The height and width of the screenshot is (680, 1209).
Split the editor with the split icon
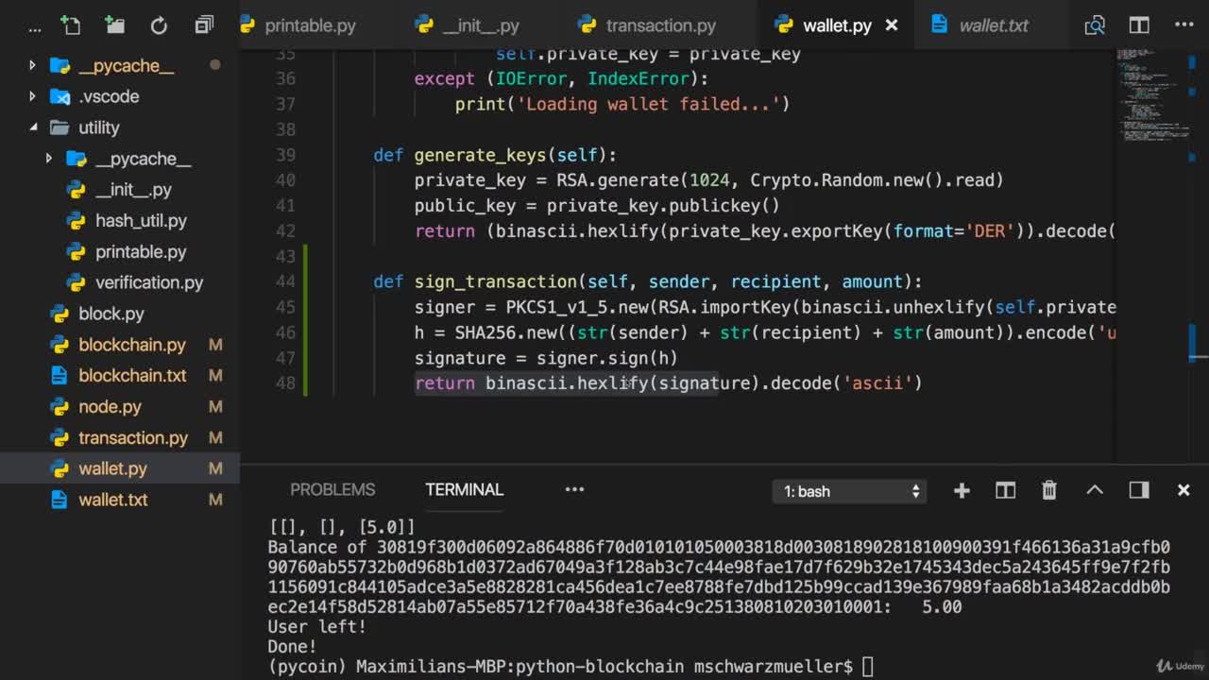[x=1139, y=25]
